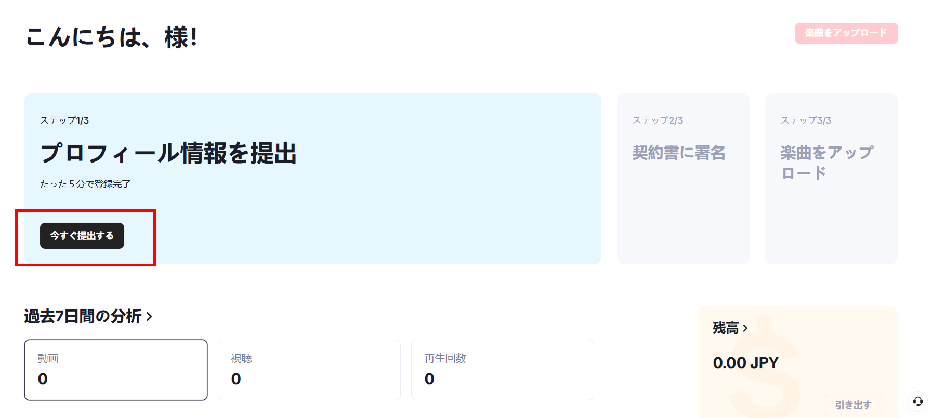Click the 0.00 JPY balance amount
The image size is (932, 418).
(746, 362)
